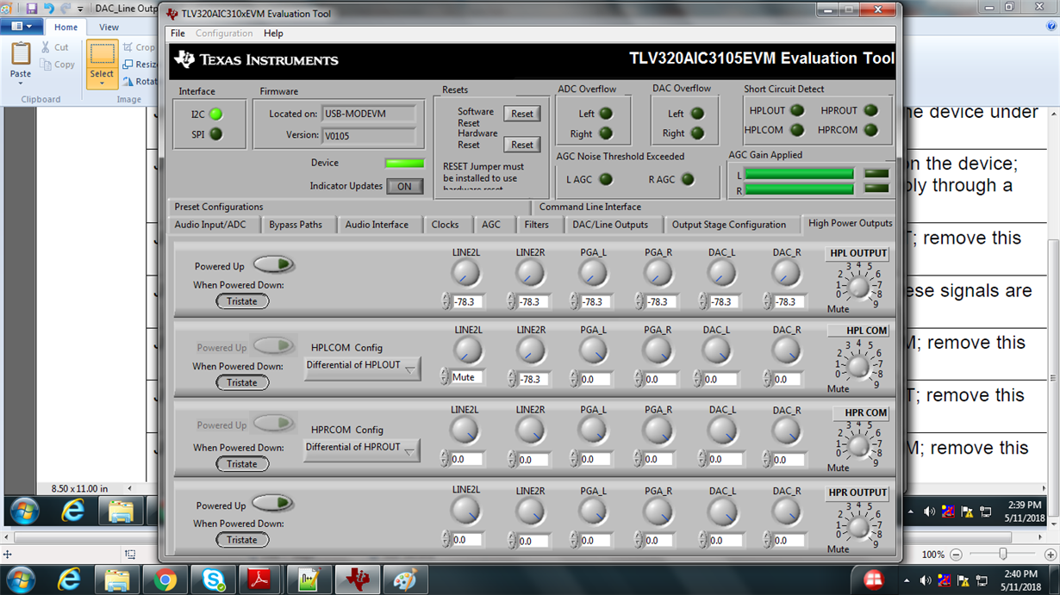This screenshot has height=595, width=1060.
Task: Toggle the HPLCOM Powered Up switch
Action: 273,346
